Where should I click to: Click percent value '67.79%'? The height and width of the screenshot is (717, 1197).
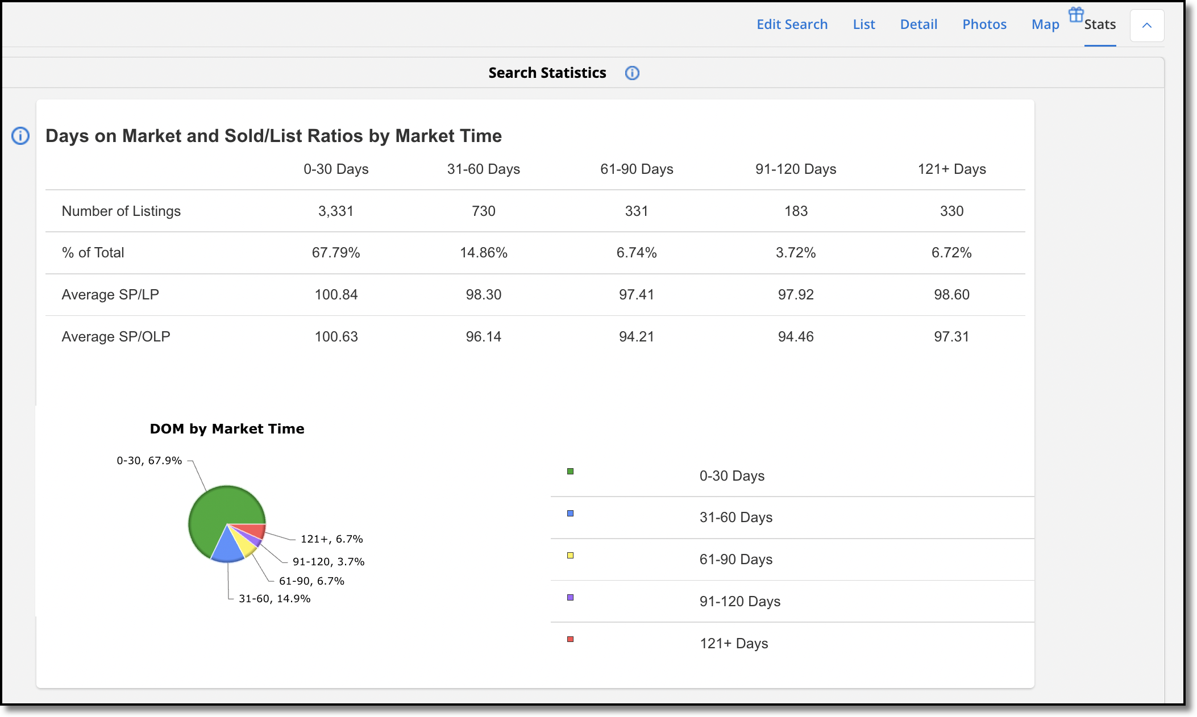point(336,253)
